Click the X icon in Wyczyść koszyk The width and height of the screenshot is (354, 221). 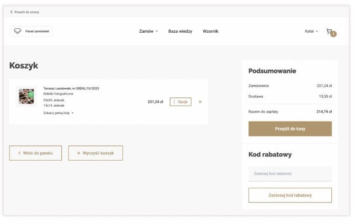79,153
